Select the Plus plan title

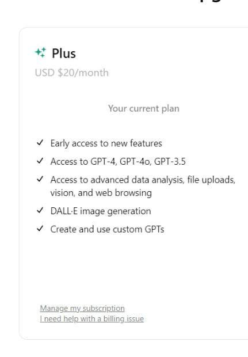[x=64, y=54]
